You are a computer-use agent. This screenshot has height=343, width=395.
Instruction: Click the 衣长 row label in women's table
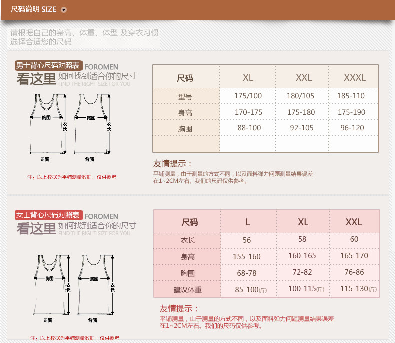tap(187, 240)
